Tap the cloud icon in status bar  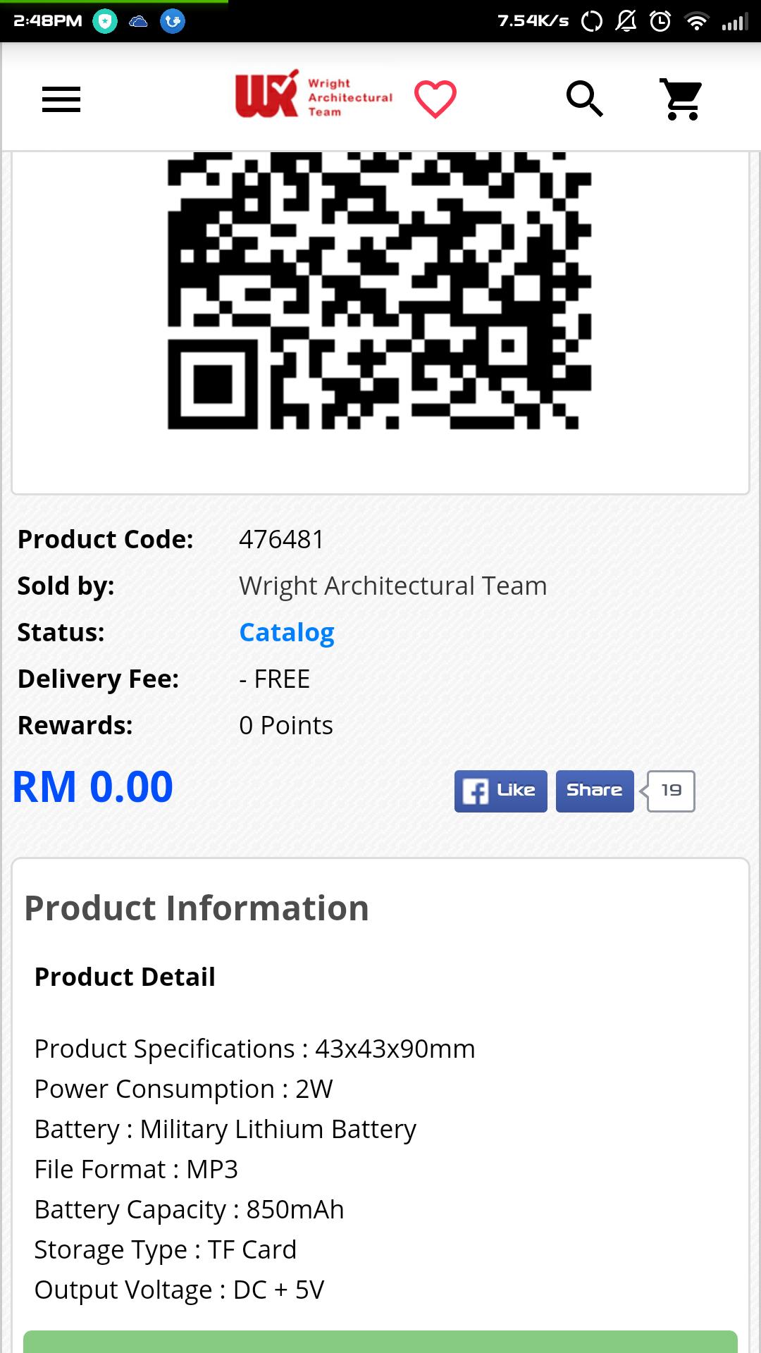tap(138, 21)
